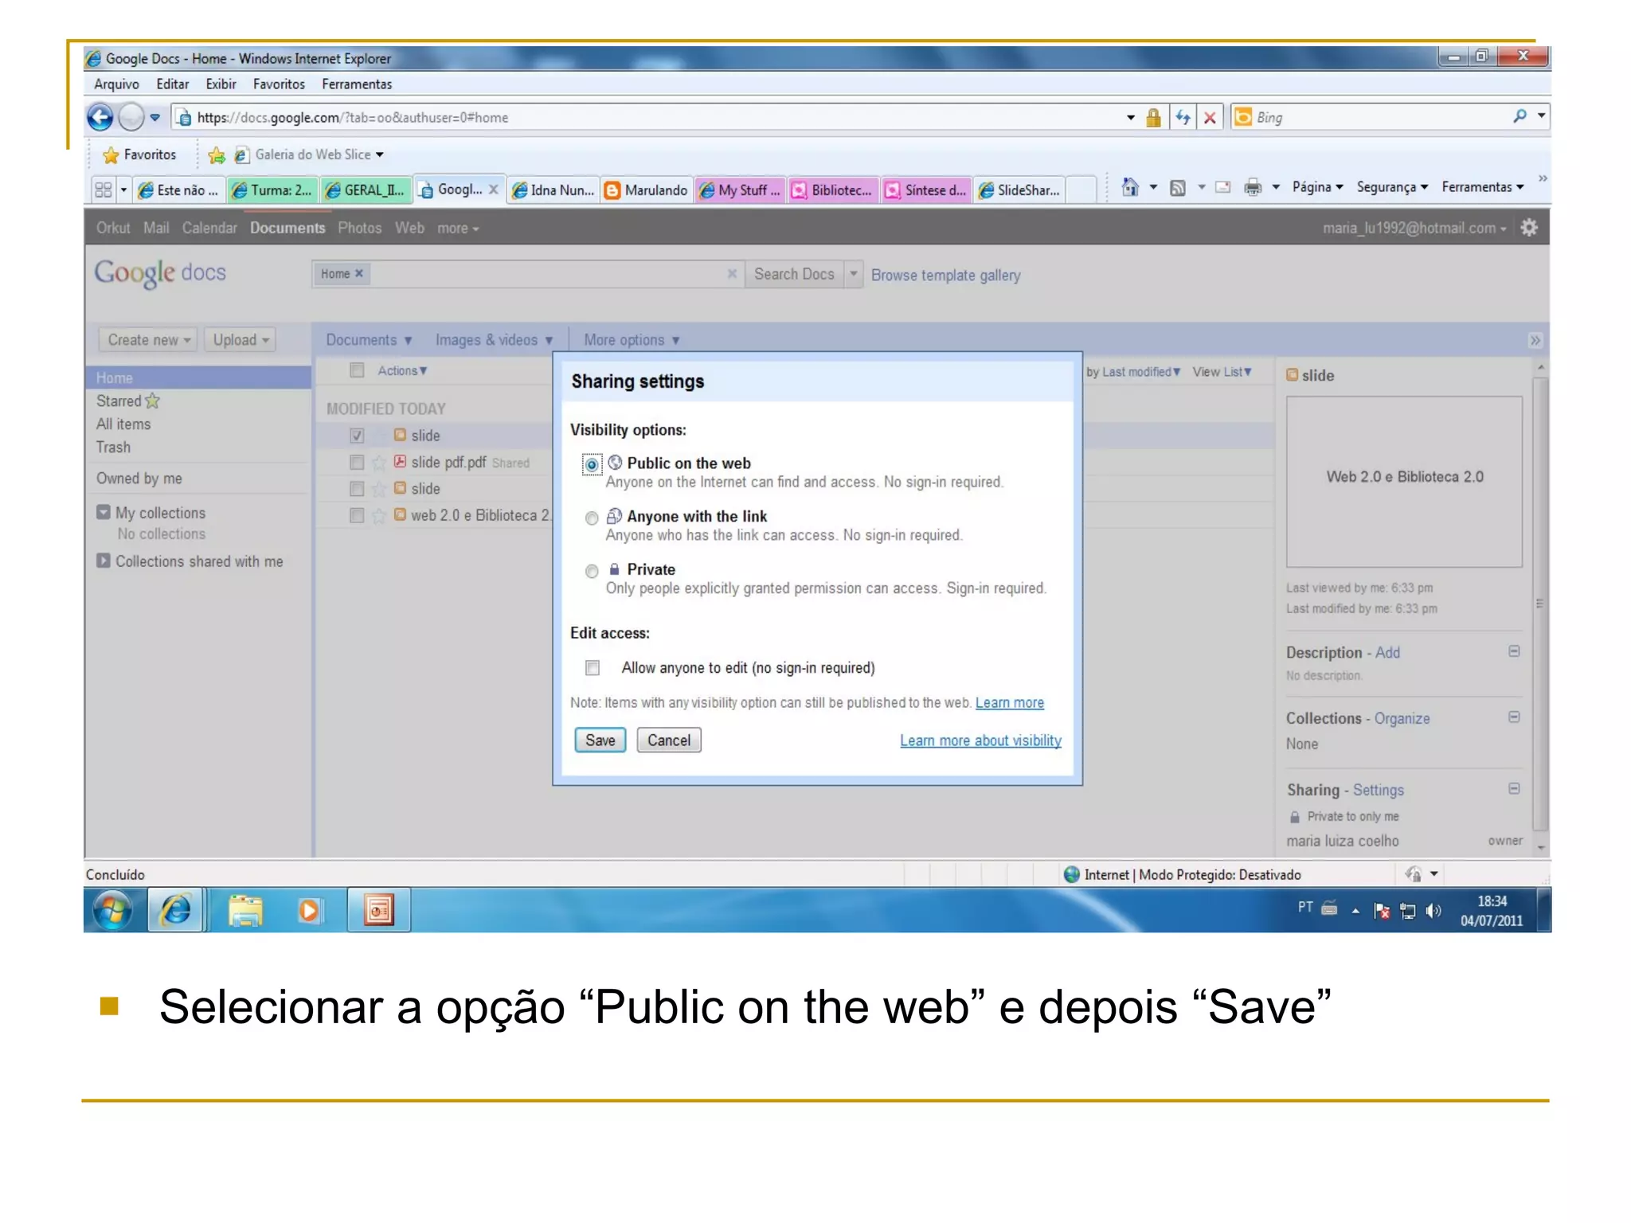
Task: Click the browser Back arrow button
Action: coord(100,118)
